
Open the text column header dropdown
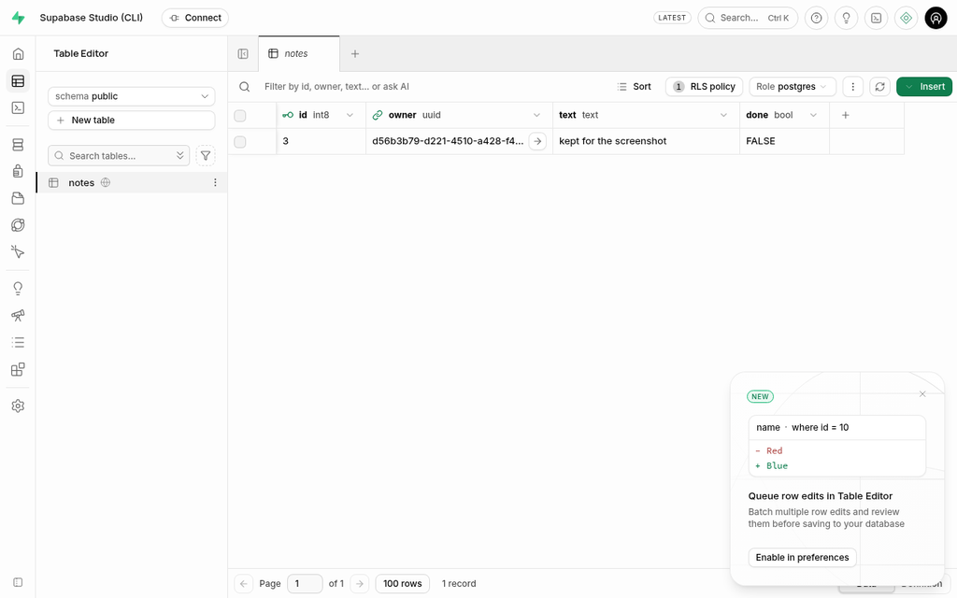723,115
